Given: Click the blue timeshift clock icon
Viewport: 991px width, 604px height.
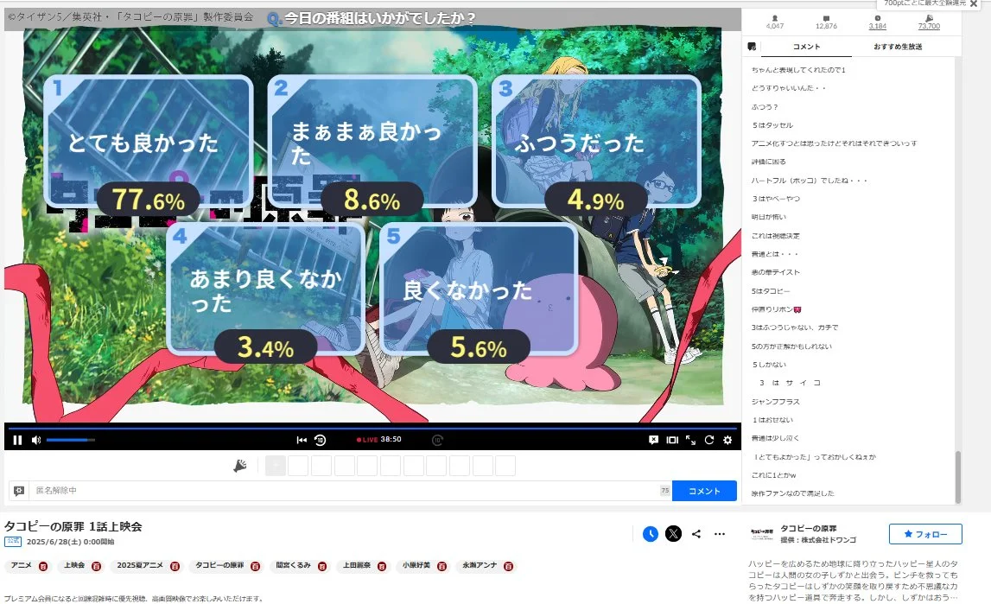Looking at the screenshot, I should (651, 534).
